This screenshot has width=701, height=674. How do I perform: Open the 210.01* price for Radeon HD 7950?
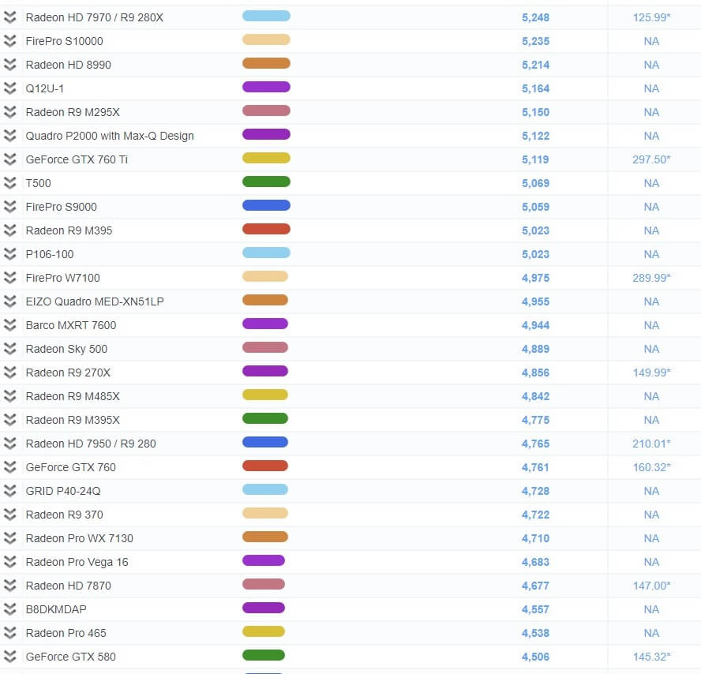651,444
